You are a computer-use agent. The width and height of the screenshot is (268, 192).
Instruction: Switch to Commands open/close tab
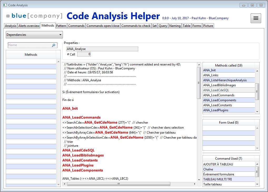(103, 26)
